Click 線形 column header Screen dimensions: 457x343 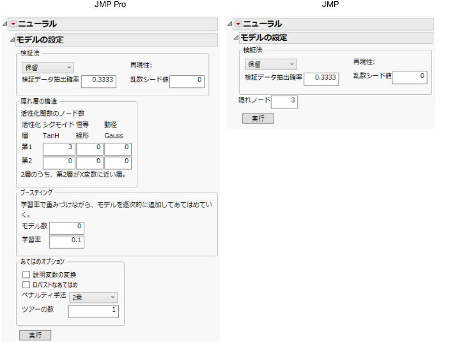(82, 136)
